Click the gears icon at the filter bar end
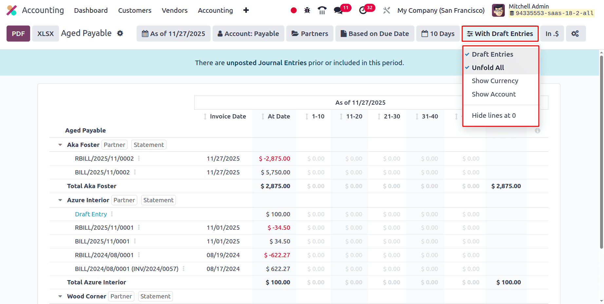The image size is (604, 304). tap(575, 34)
